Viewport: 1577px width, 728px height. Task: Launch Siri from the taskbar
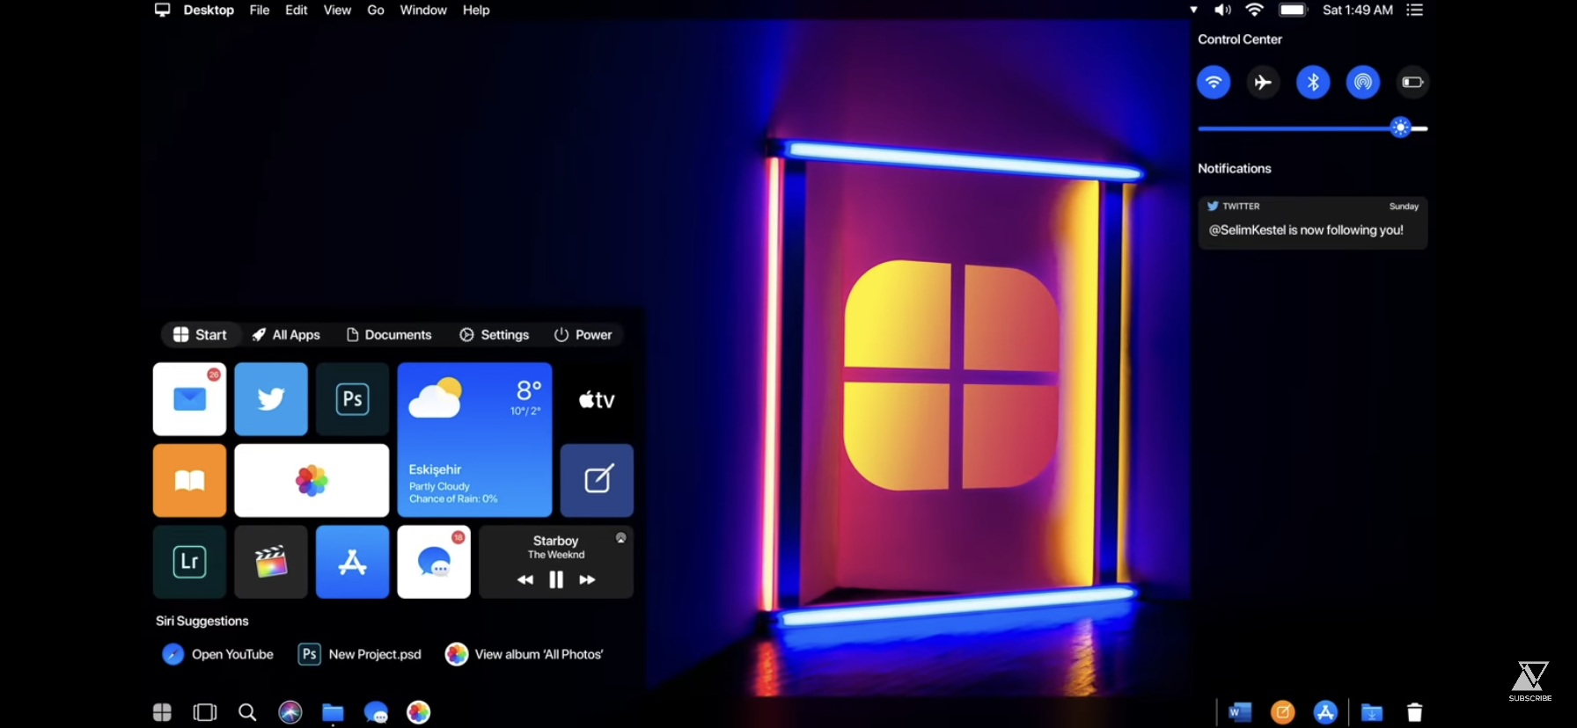pos(290,712)
